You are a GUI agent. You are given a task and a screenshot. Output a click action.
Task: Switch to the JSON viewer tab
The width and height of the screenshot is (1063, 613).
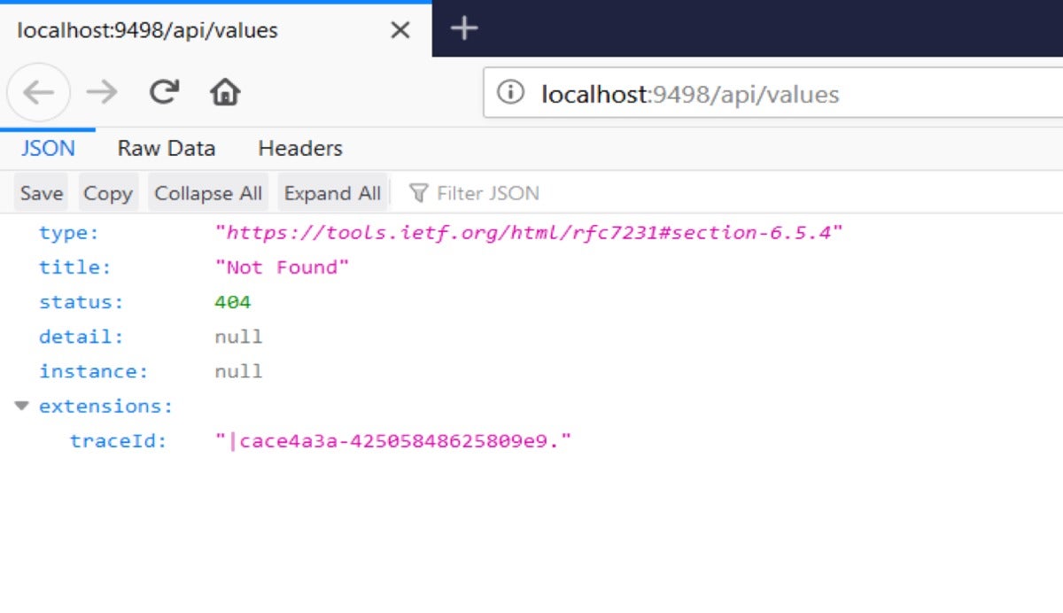pyautogui.click(x=48, y=148)
